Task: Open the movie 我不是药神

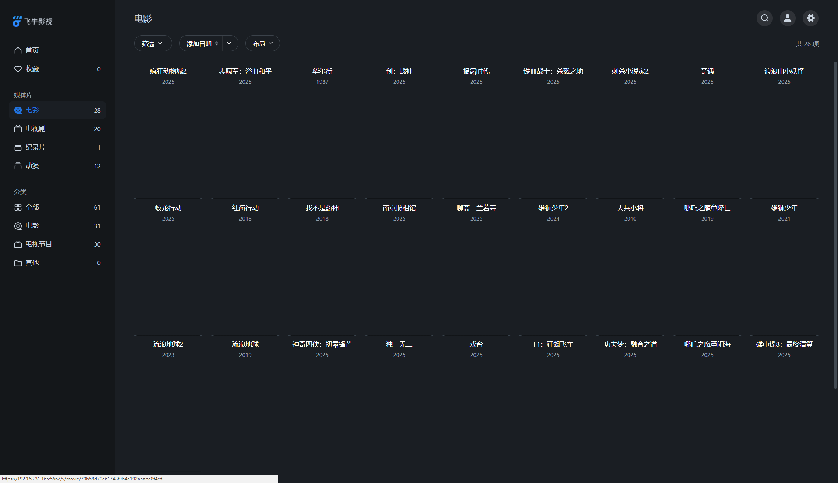Action: pos(322,208)
